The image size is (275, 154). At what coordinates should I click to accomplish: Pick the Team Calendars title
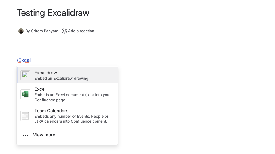[51, 111]
